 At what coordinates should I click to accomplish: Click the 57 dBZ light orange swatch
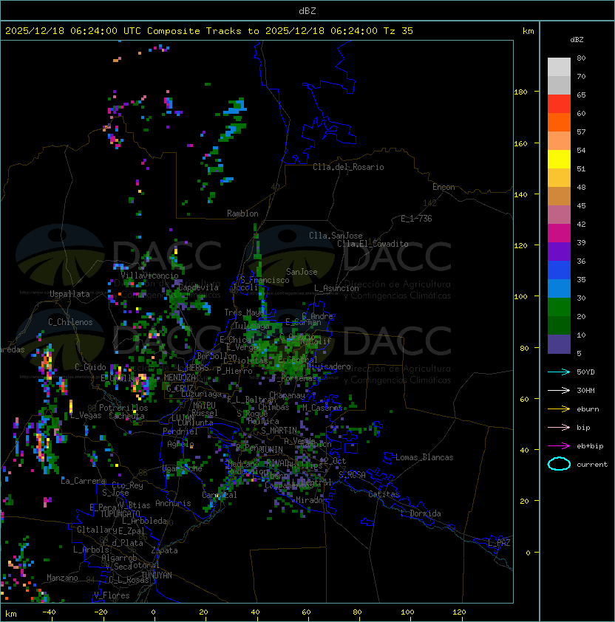[559, 140]
